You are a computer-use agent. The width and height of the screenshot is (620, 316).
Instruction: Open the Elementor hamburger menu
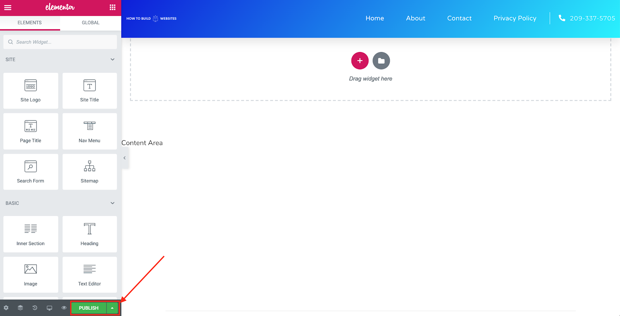pos(8,7)
